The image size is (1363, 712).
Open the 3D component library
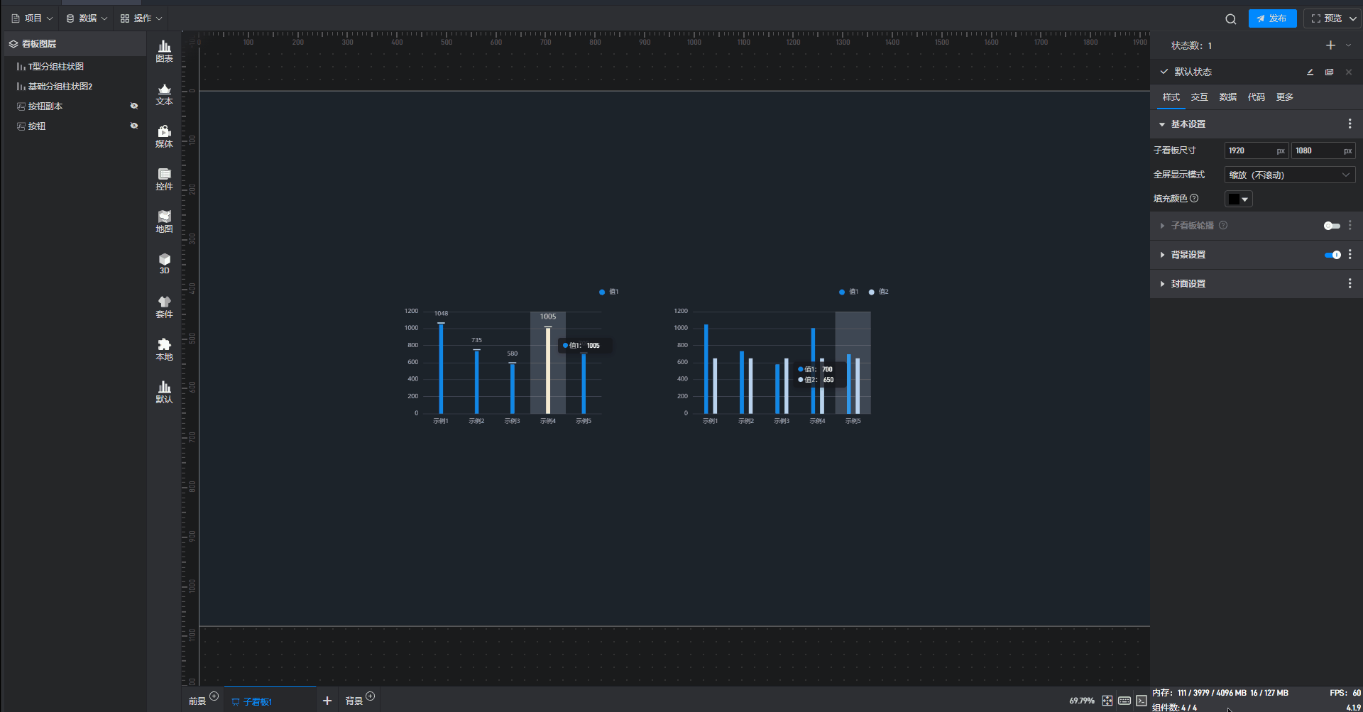164,263
